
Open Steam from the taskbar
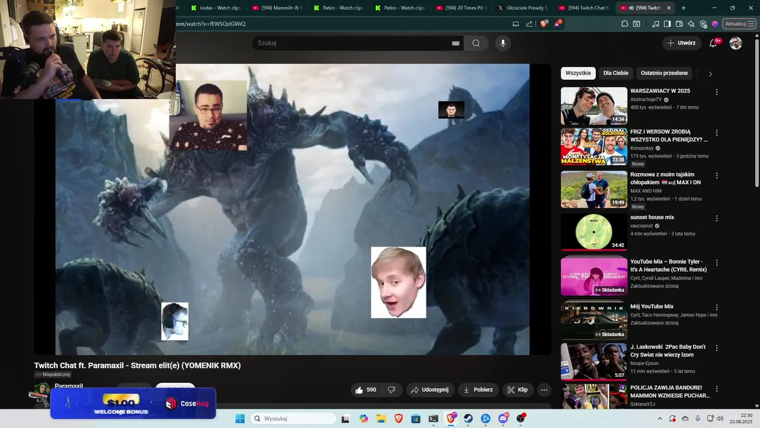coord(468,418)
